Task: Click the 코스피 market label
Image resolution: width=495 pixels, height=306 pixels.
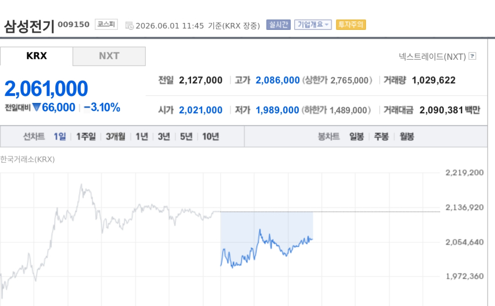Action: (106, 24)
